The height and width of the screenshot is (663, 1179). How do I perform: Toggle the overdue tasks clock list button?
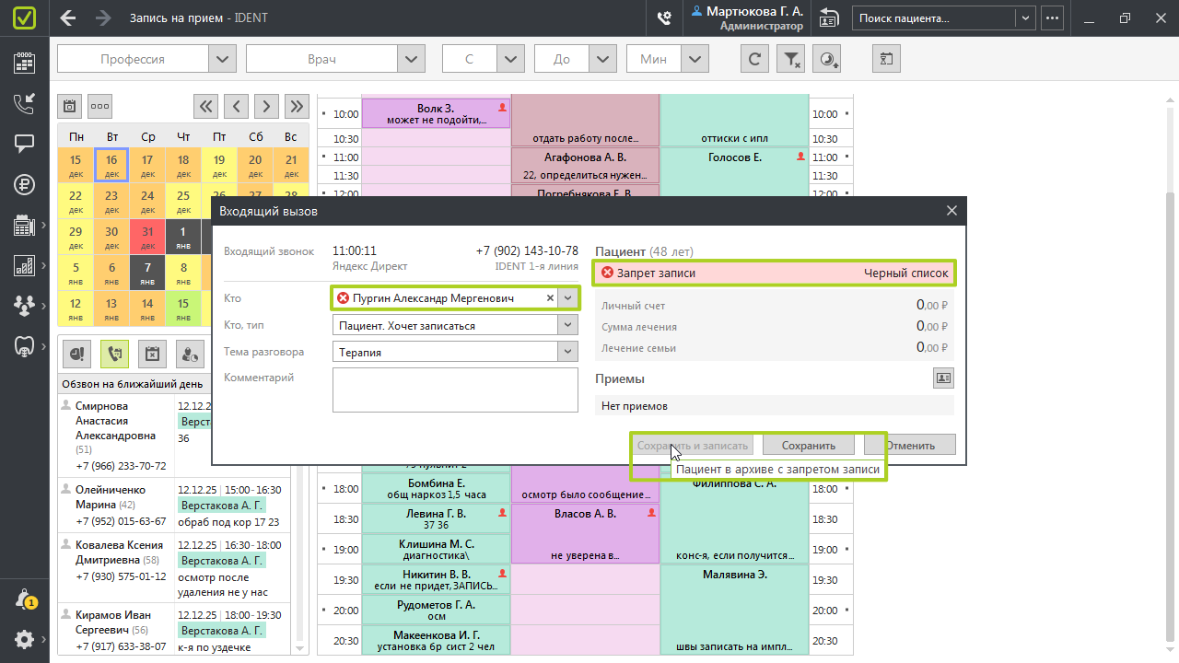click(78, 353)
